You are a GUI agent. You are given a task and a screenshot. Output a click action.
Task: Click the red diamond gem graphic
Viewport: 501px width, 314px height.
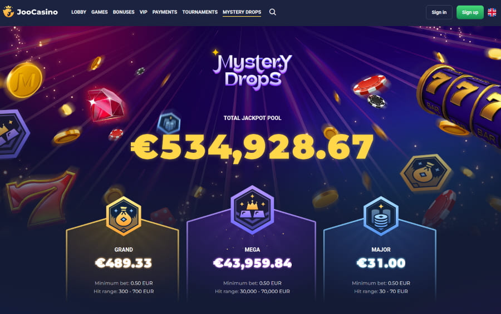pos(106,104)
